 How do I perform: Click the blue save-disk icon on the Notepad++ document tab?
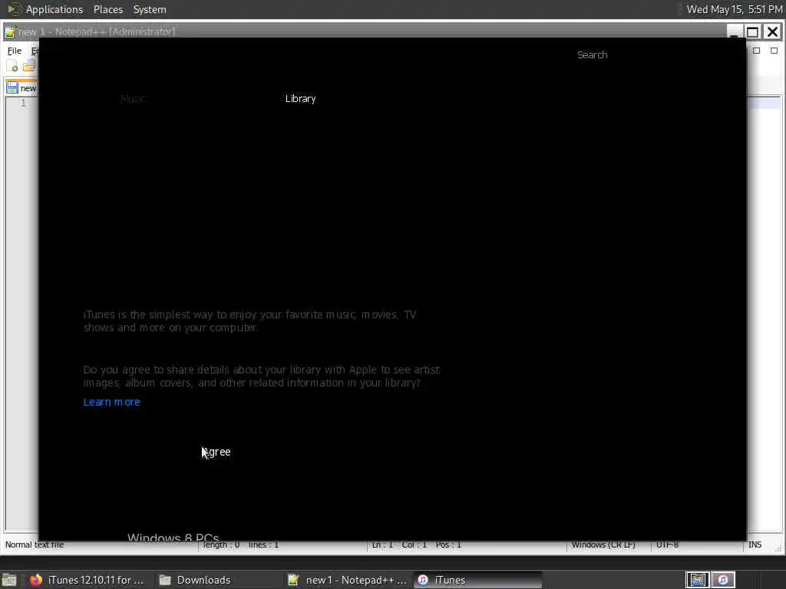[x=12, y=88]
